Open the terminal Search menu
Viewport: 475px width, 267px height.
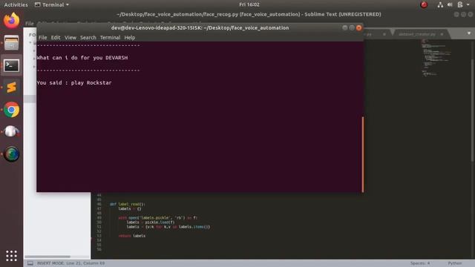coord(88,38)
